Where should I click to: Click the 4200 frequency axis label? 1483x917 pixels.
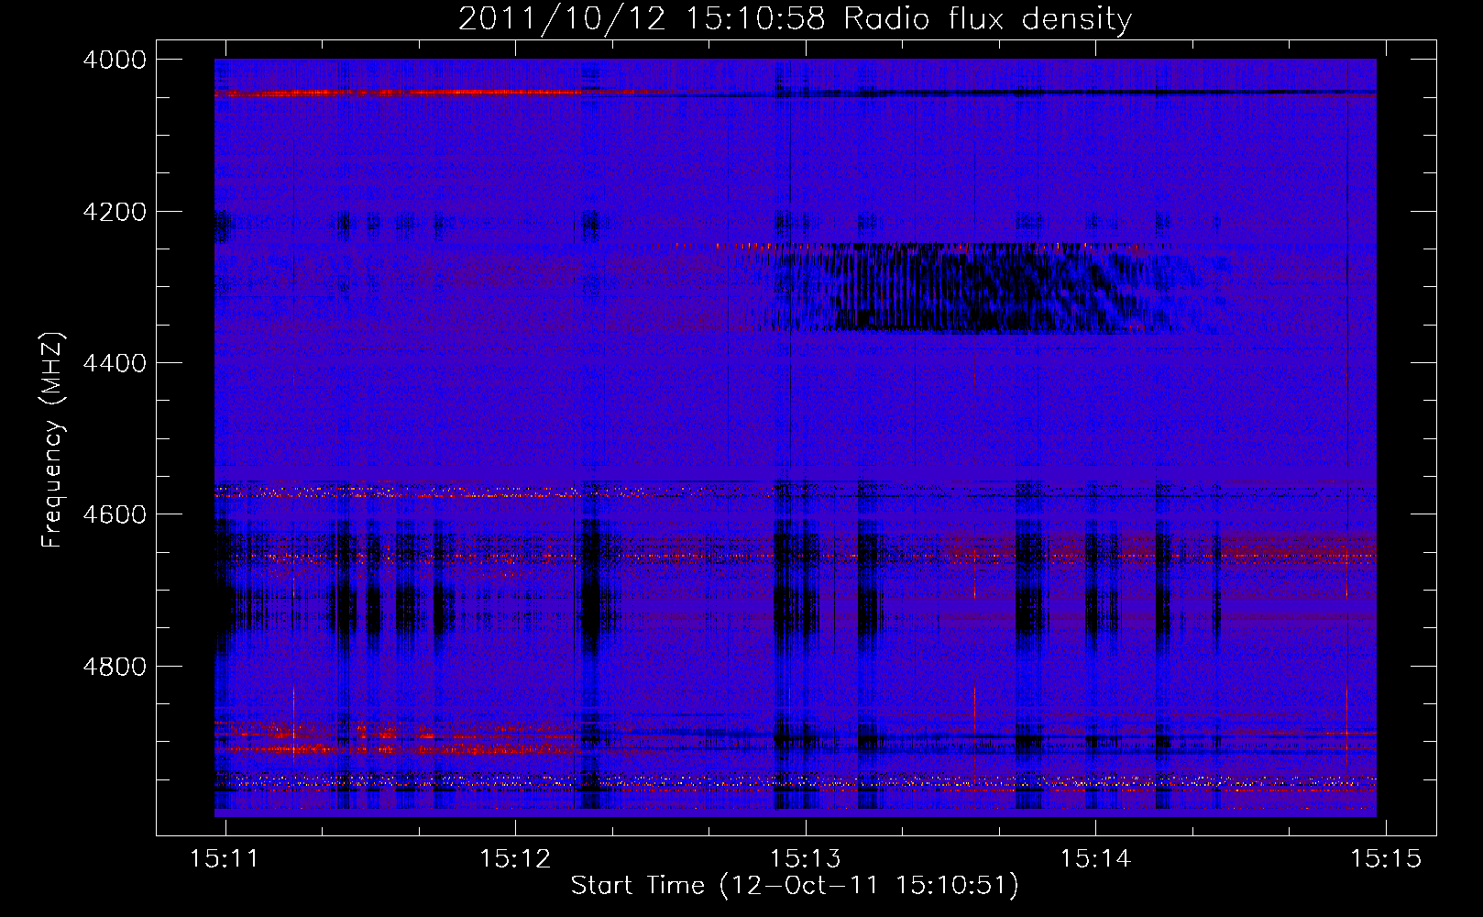[x=115, y=212]
